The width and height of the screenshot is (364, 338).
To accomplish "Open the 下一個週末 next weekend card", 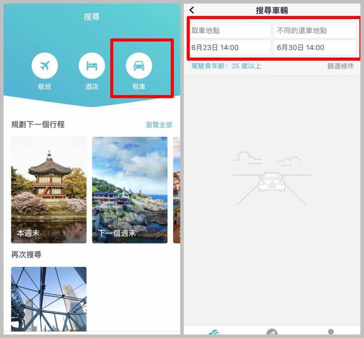I will click(x=130, y=190).
